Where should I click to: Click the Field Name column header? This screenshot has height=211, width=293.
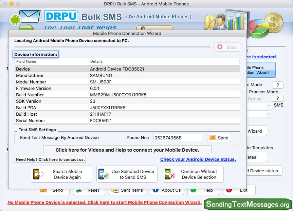tap(52, 61)
